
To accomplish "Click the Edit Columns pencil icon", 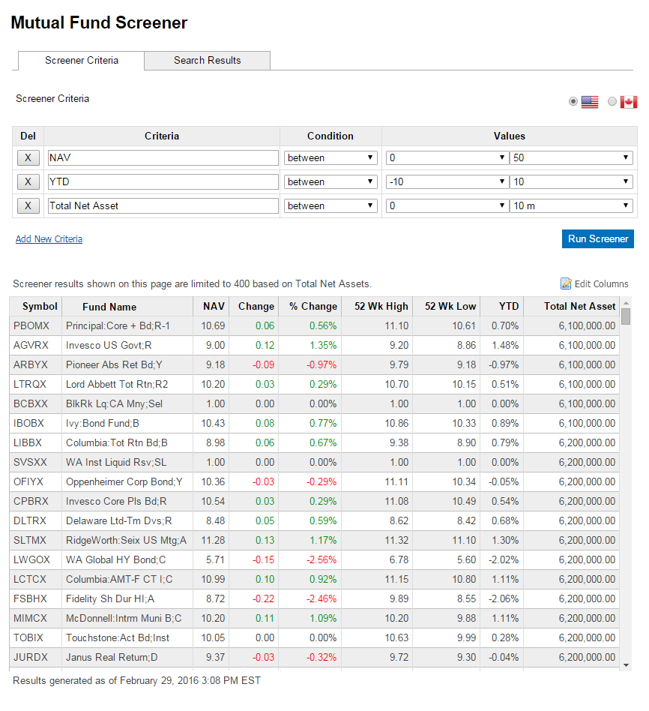I will pos(566,283).
